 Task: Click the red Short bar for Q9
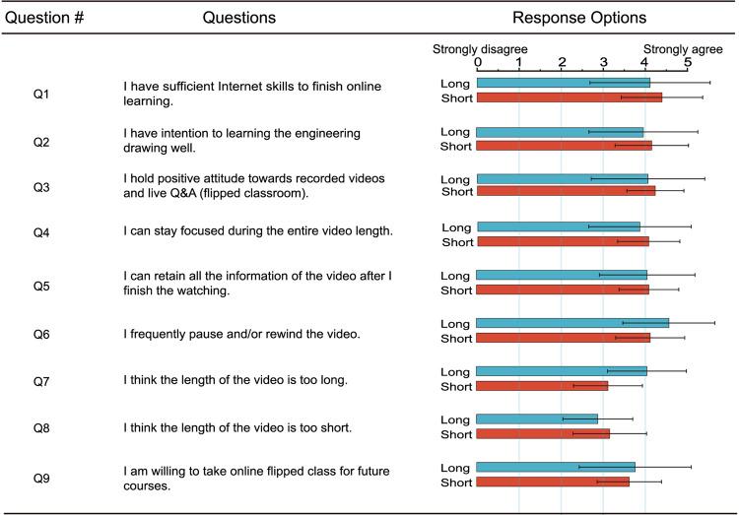(552, 482)
